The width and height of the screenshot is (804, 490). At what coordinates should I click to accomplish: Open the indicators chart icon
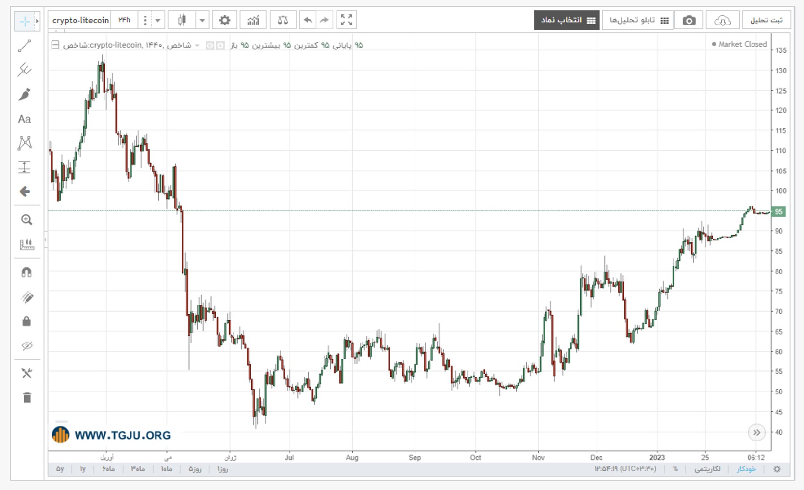click(x=253, y=20)
